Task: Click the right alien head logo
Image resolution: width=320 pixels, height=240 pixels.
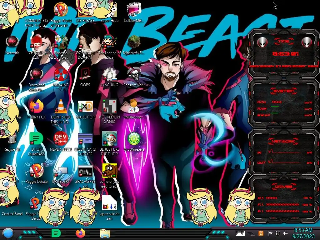Action: [x=307, y=42]
